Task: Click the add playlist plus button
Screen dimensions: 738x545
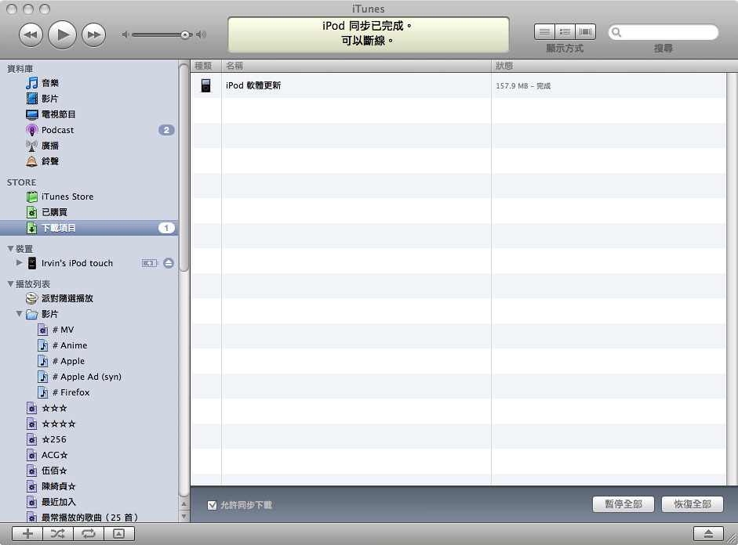Action: [x=27, y=533]
